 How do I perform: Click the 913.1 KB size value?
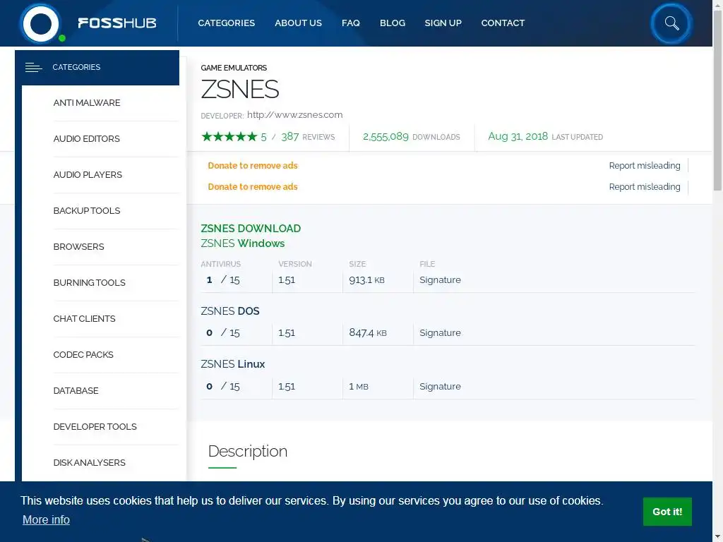366,279
